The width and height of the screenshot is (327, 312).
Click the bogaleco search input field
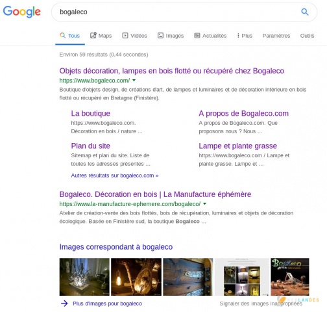point(184,12)
